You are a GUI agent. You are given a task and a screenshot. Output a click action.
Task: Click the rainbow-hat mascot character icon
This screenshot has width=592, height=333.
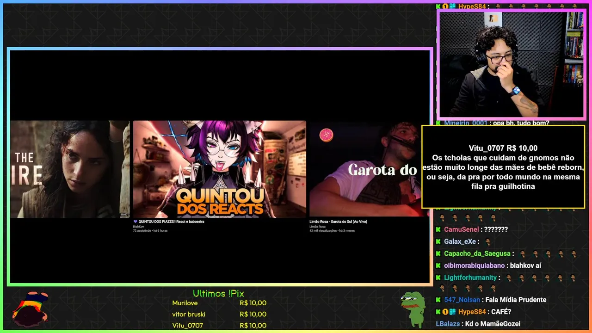[30, 308]
